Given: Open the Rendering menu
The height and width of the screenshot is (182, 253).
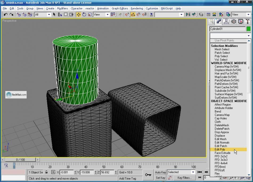Looking at the screenshot, I should [x=137, y=9].
